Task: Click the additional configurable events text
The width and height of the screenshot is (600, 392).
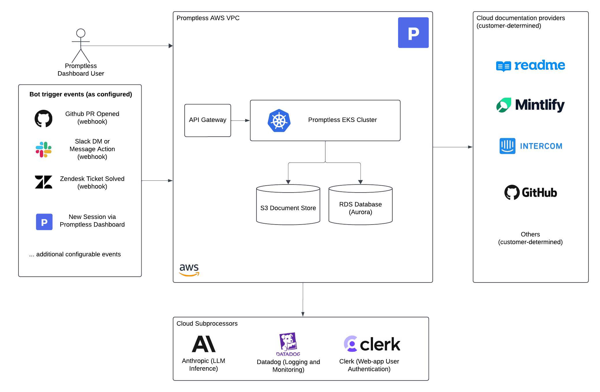Action: 75,254
